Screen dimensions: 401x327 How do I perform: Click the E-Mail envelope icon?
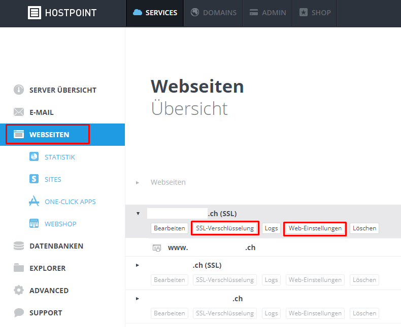tap(19, 112)
